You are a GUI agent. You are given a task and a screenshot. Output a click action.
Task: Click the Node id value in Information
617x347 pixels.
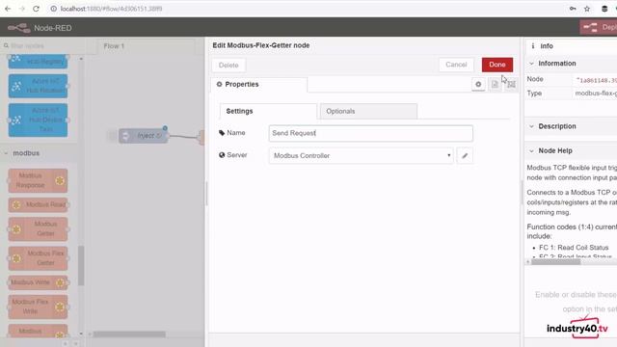tap(596, 80)
